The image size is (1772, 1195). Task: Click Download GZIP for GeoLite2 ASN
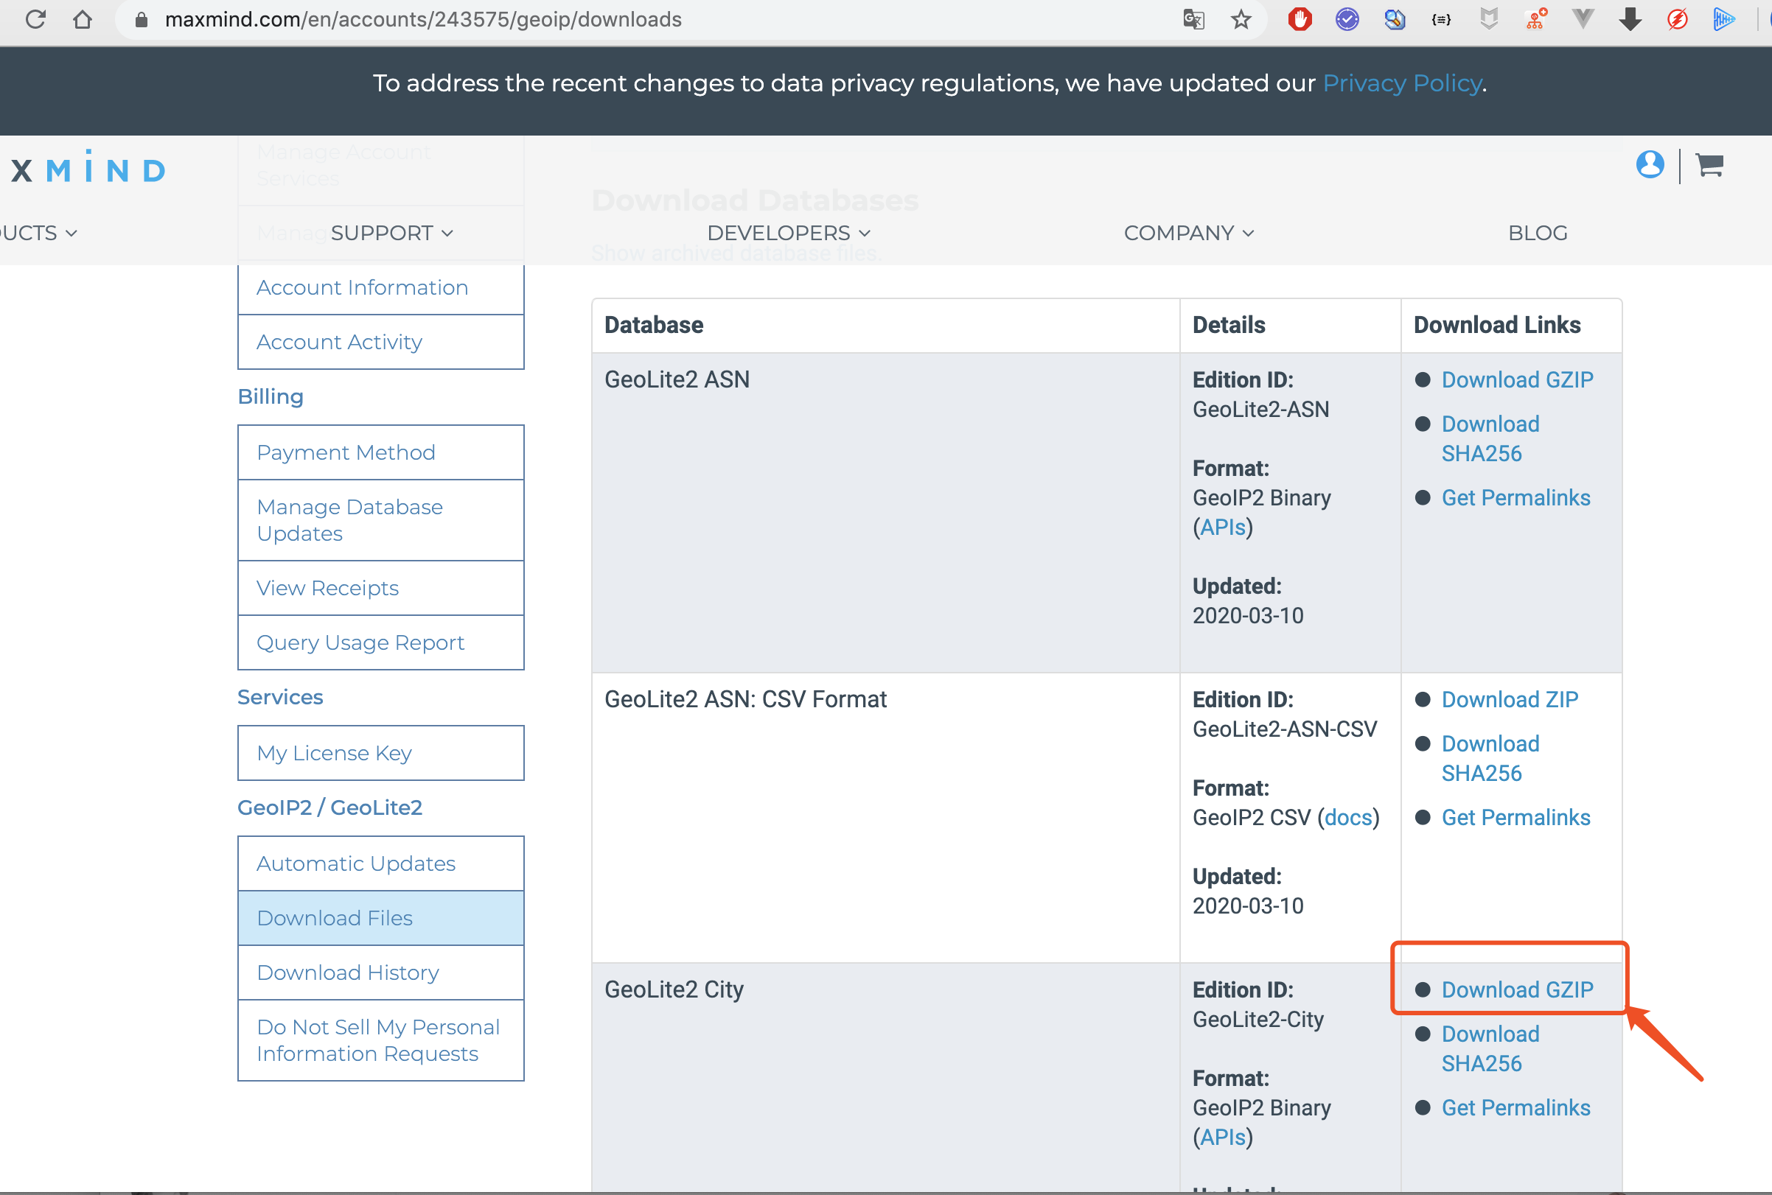pyautogui.click(x=1517, y=379)
